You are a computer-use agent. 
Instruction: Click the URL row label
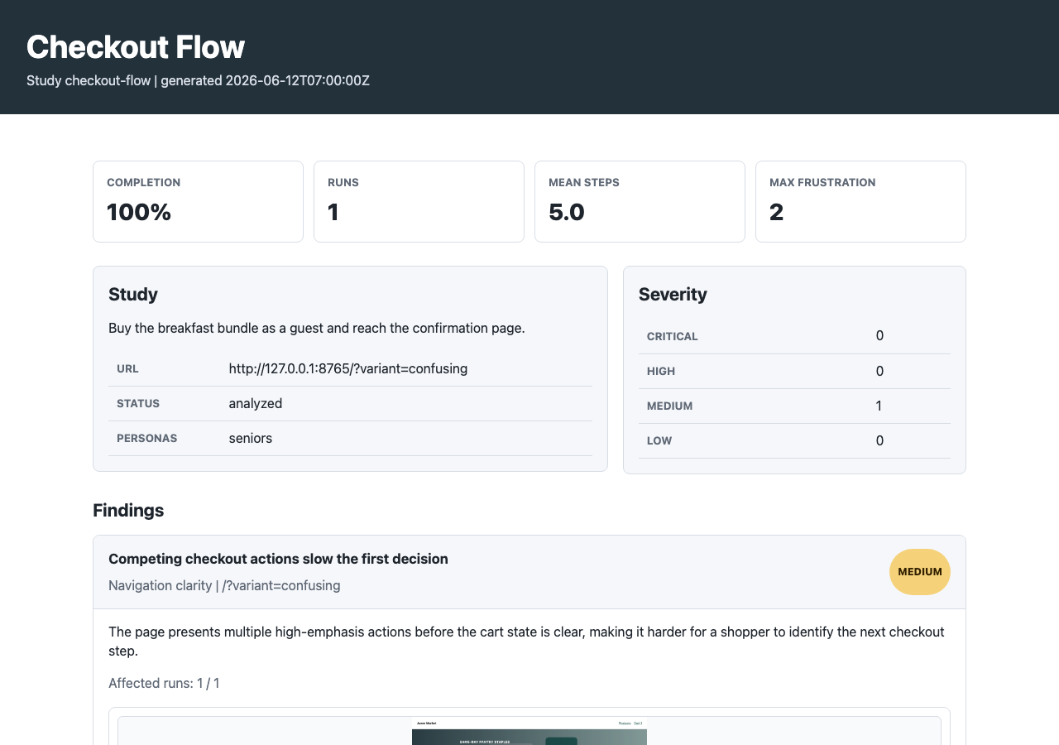(x=127, y=368)
